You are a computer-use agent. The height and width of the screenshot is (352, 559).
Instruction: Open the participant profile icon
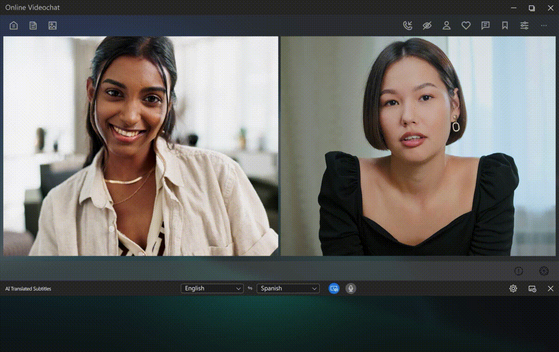pos(447,26)
